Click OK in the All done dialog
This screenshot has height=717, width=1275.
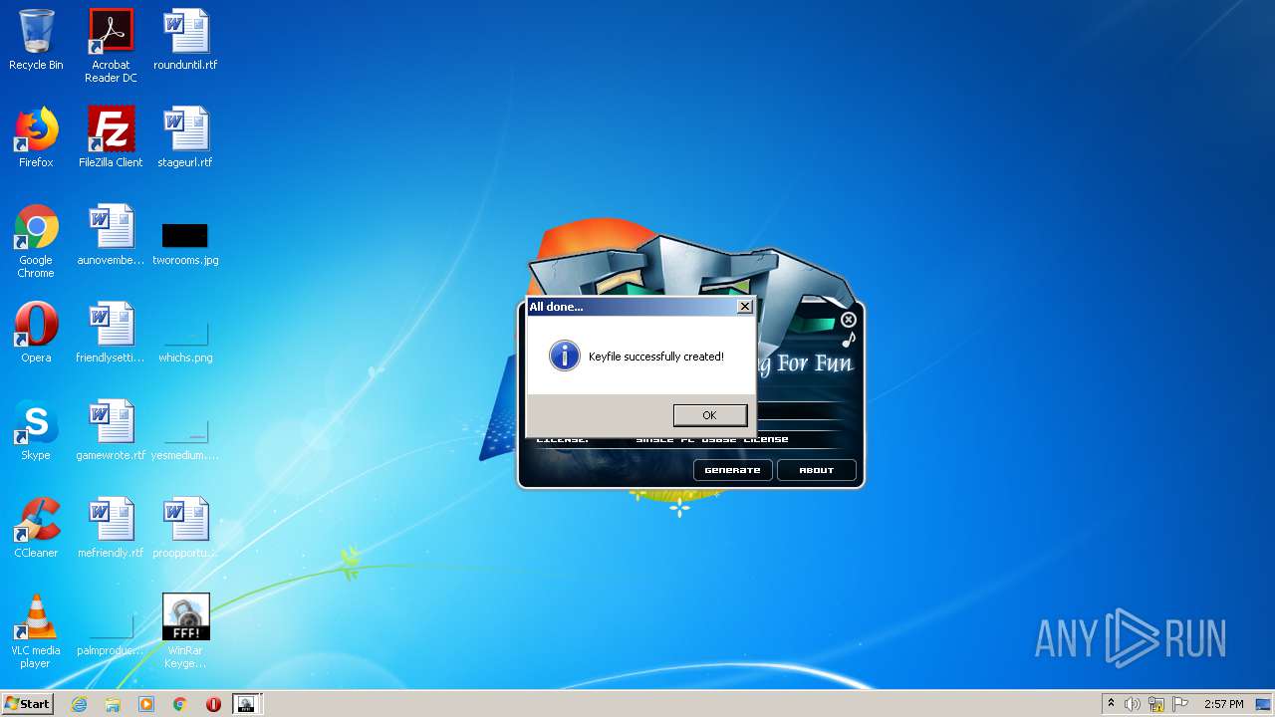pyautogui.click(x=709, y=415)
